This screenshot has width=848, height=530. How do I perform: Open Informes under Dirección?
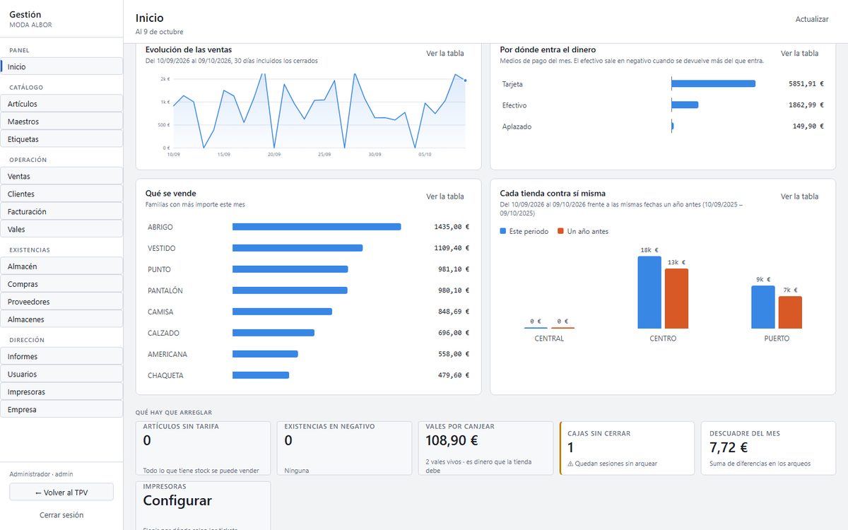(x=61, y=357)
